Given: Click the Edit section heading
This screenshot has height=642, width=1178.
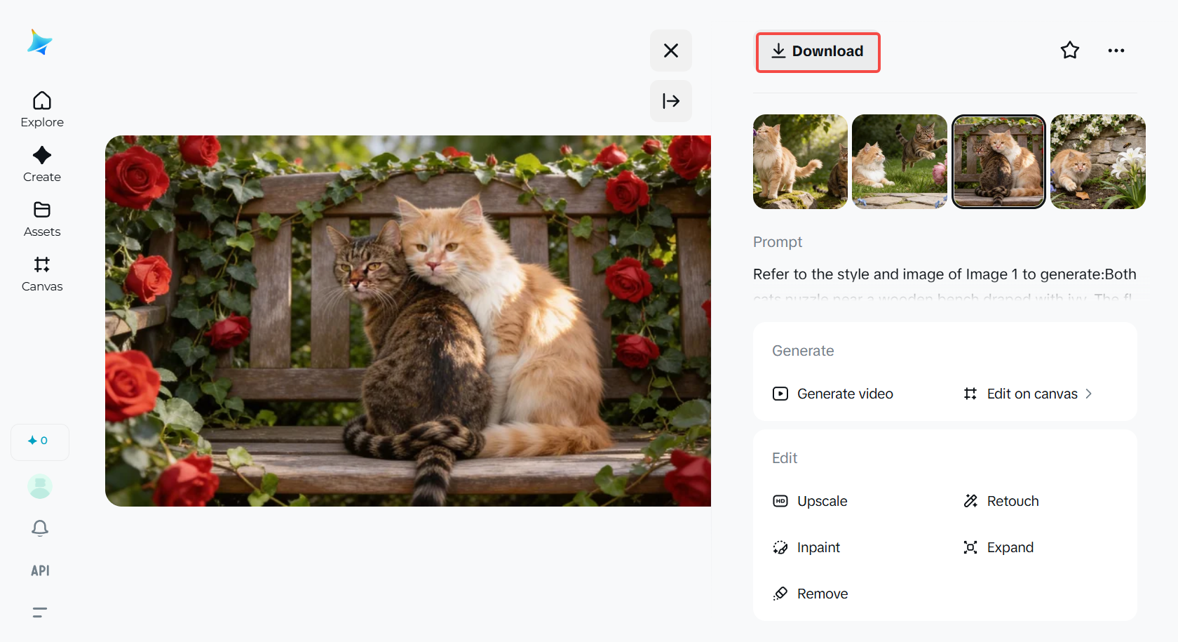Looking at the screenshot, I should (785, 458).
